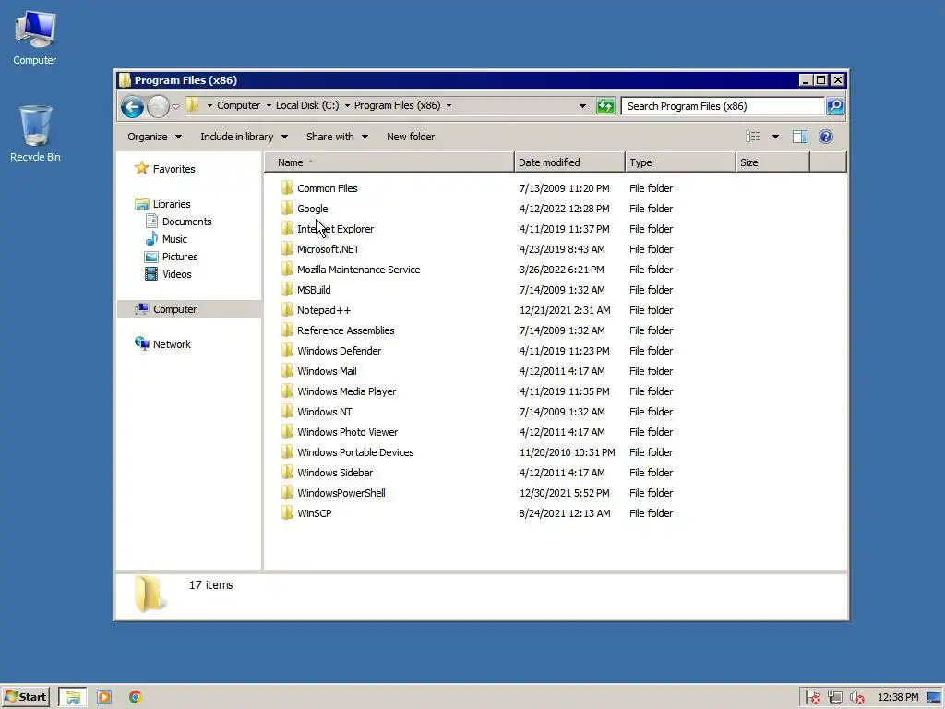Click the Start button

tap(25, 697)
